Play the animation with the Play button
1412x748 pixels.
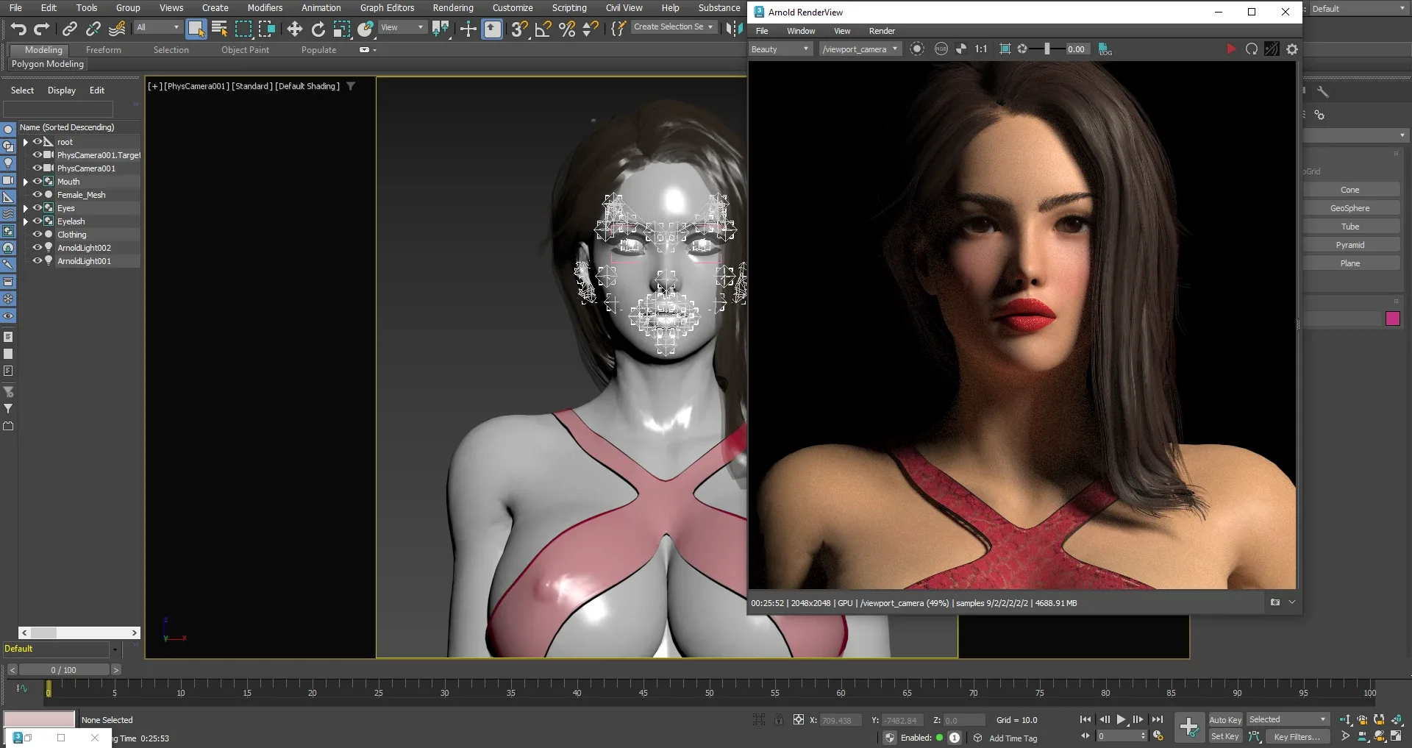click(1121, 719)
